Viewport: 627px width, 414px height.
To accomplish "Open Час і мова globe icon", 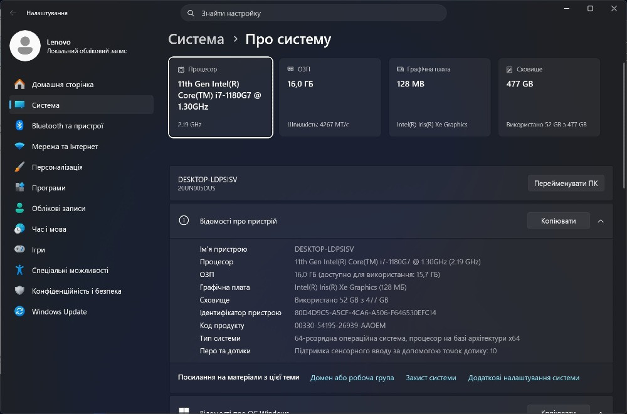I will point(19,229).
